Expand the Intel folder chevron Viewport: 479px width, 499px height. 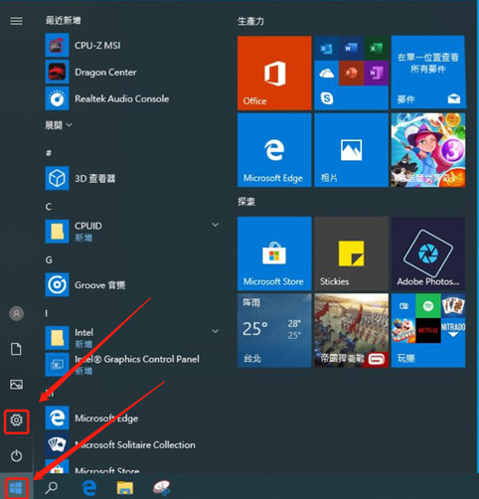pos(216,331)
